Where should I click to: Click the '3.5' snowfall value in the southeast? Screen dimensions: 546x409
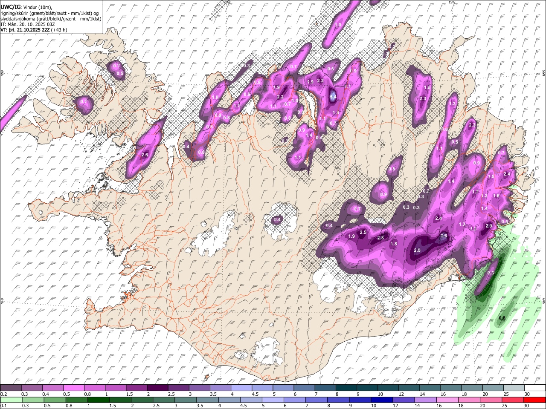click(x=444, y=236)
